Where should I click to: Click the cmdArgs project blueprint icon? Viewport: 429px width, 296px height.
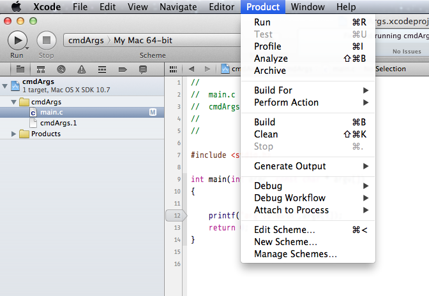(x=15, y=86)
